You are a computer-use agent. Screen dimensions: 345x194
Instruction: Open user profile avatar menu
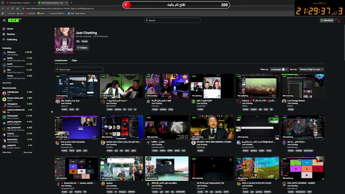pyautogui.click(x=337, y=20)
